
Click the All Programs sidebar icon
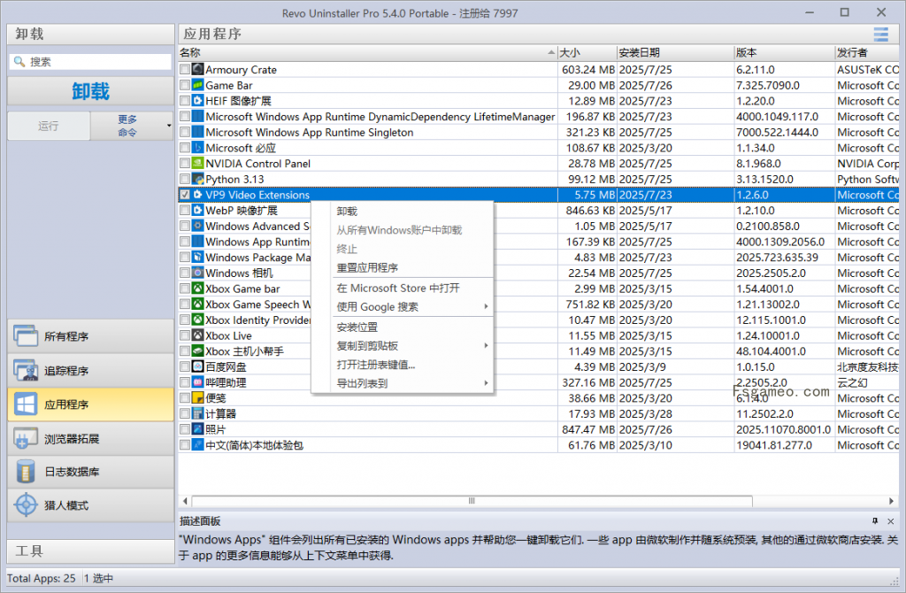pos(25,337)
